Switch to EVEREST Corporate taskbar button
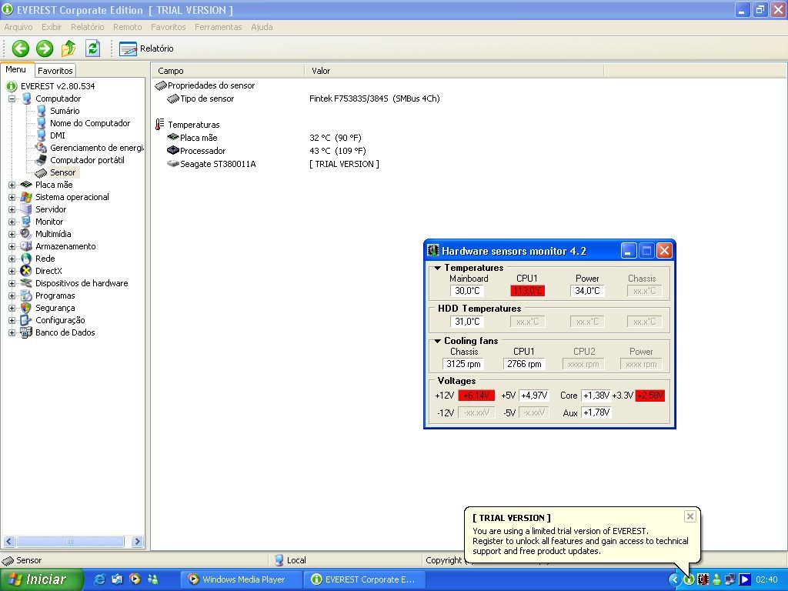The height and width of the screenshot is (591, 788). point(364,579)
